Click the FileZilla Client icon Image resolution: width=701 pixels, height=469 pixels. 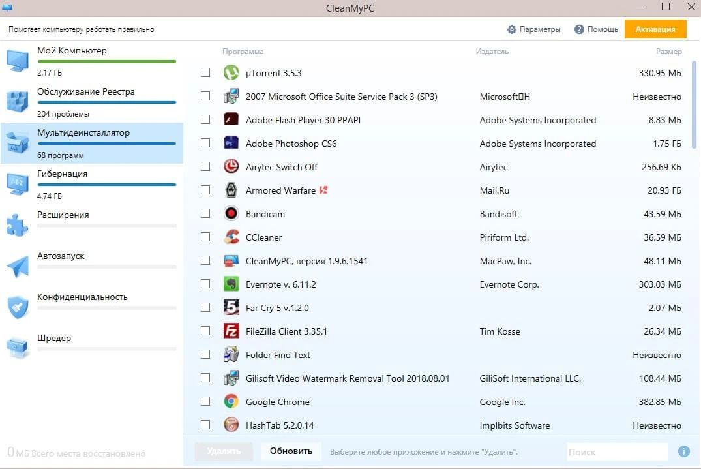[x=231, y=331]
